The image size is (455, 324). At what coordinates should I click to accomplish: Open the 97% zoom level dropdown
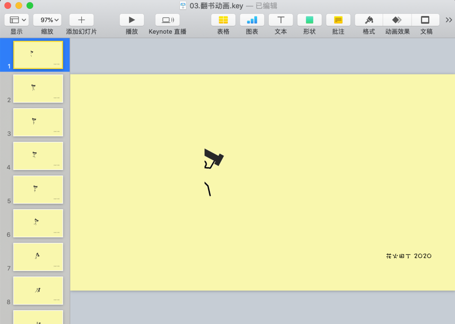tap(47, 20)
